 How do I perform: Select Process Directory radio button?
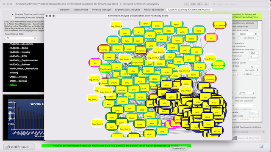[12, 14]
